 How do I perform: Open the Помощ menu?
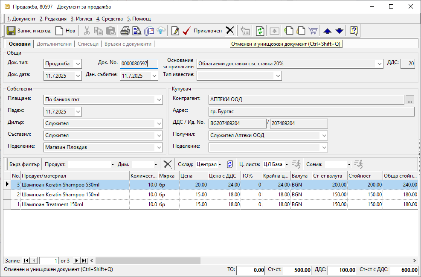[139, 19]
